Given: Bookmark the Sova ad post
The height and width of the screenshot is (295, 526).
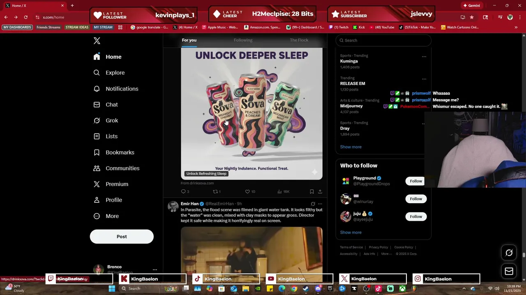Looking at the screenshot, I should point(312,191).
